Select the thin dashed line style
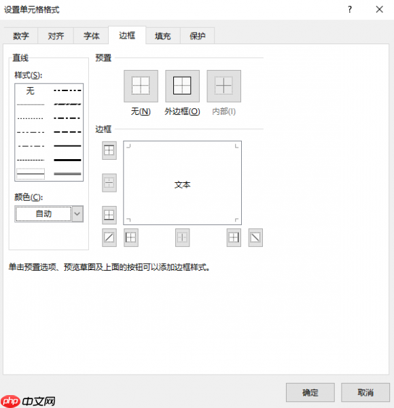This screenshot has width=394, height=408. (x=31, y=160)
